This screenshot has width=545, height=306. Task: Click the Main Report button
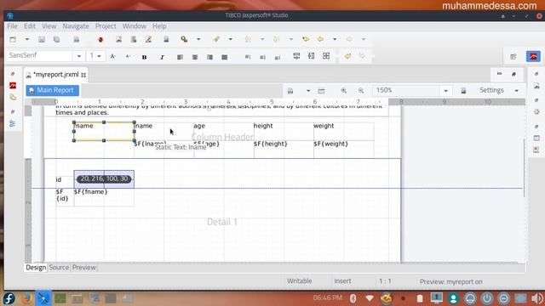pos(52,90)
